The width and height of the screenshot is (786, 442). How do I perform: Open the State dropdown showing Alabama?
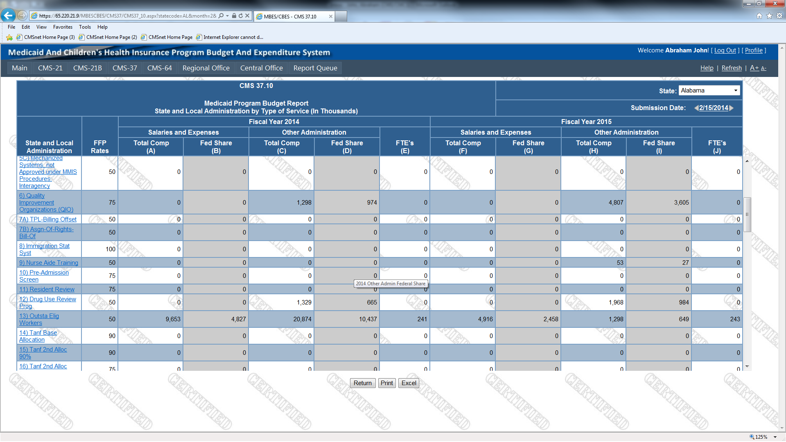[x=709, y=90]
